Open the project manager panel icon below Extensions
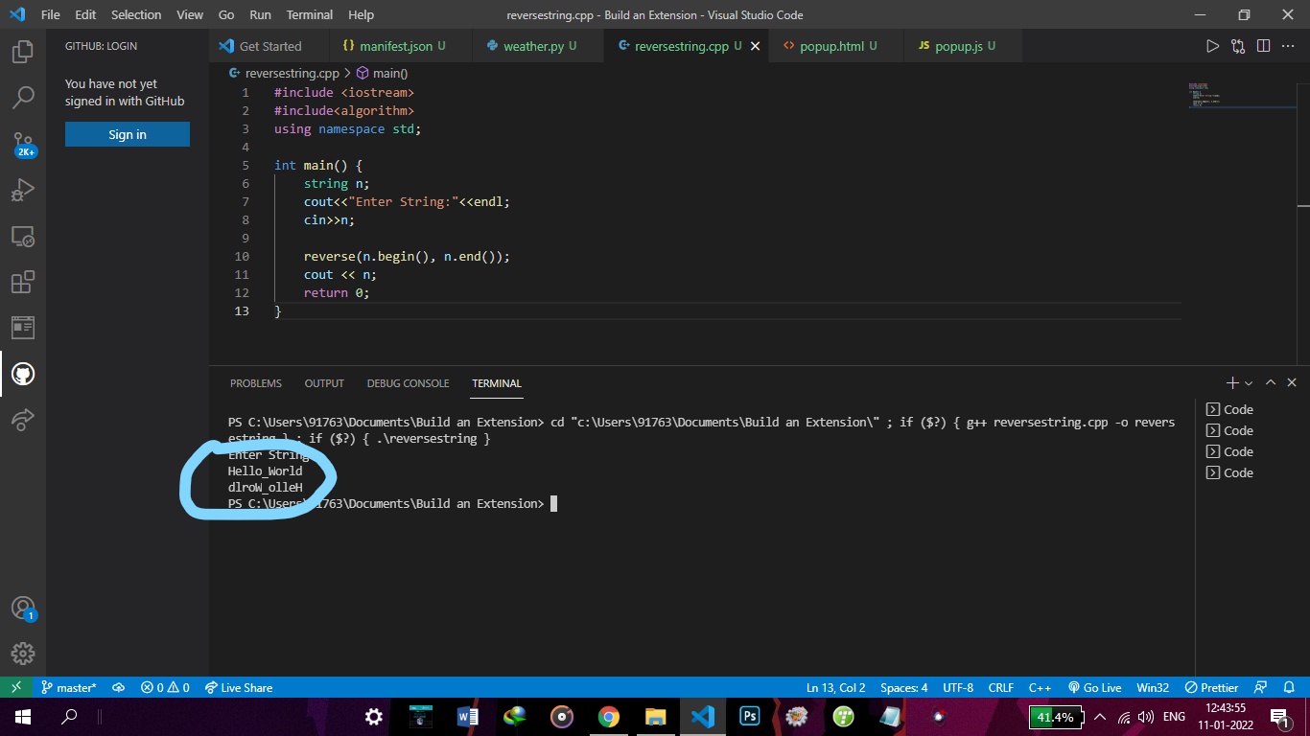The image size is (1310, 736). click(23, 328)
